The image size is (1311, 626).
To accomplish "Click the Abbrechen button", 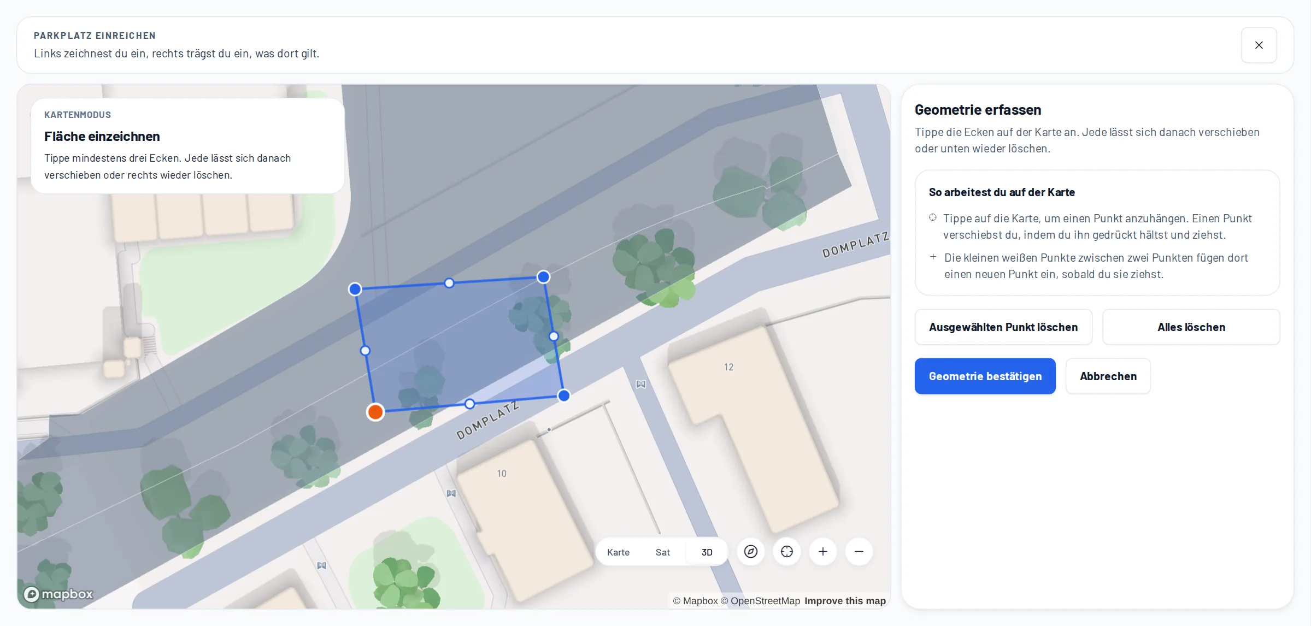I will tap(1108, 376).
